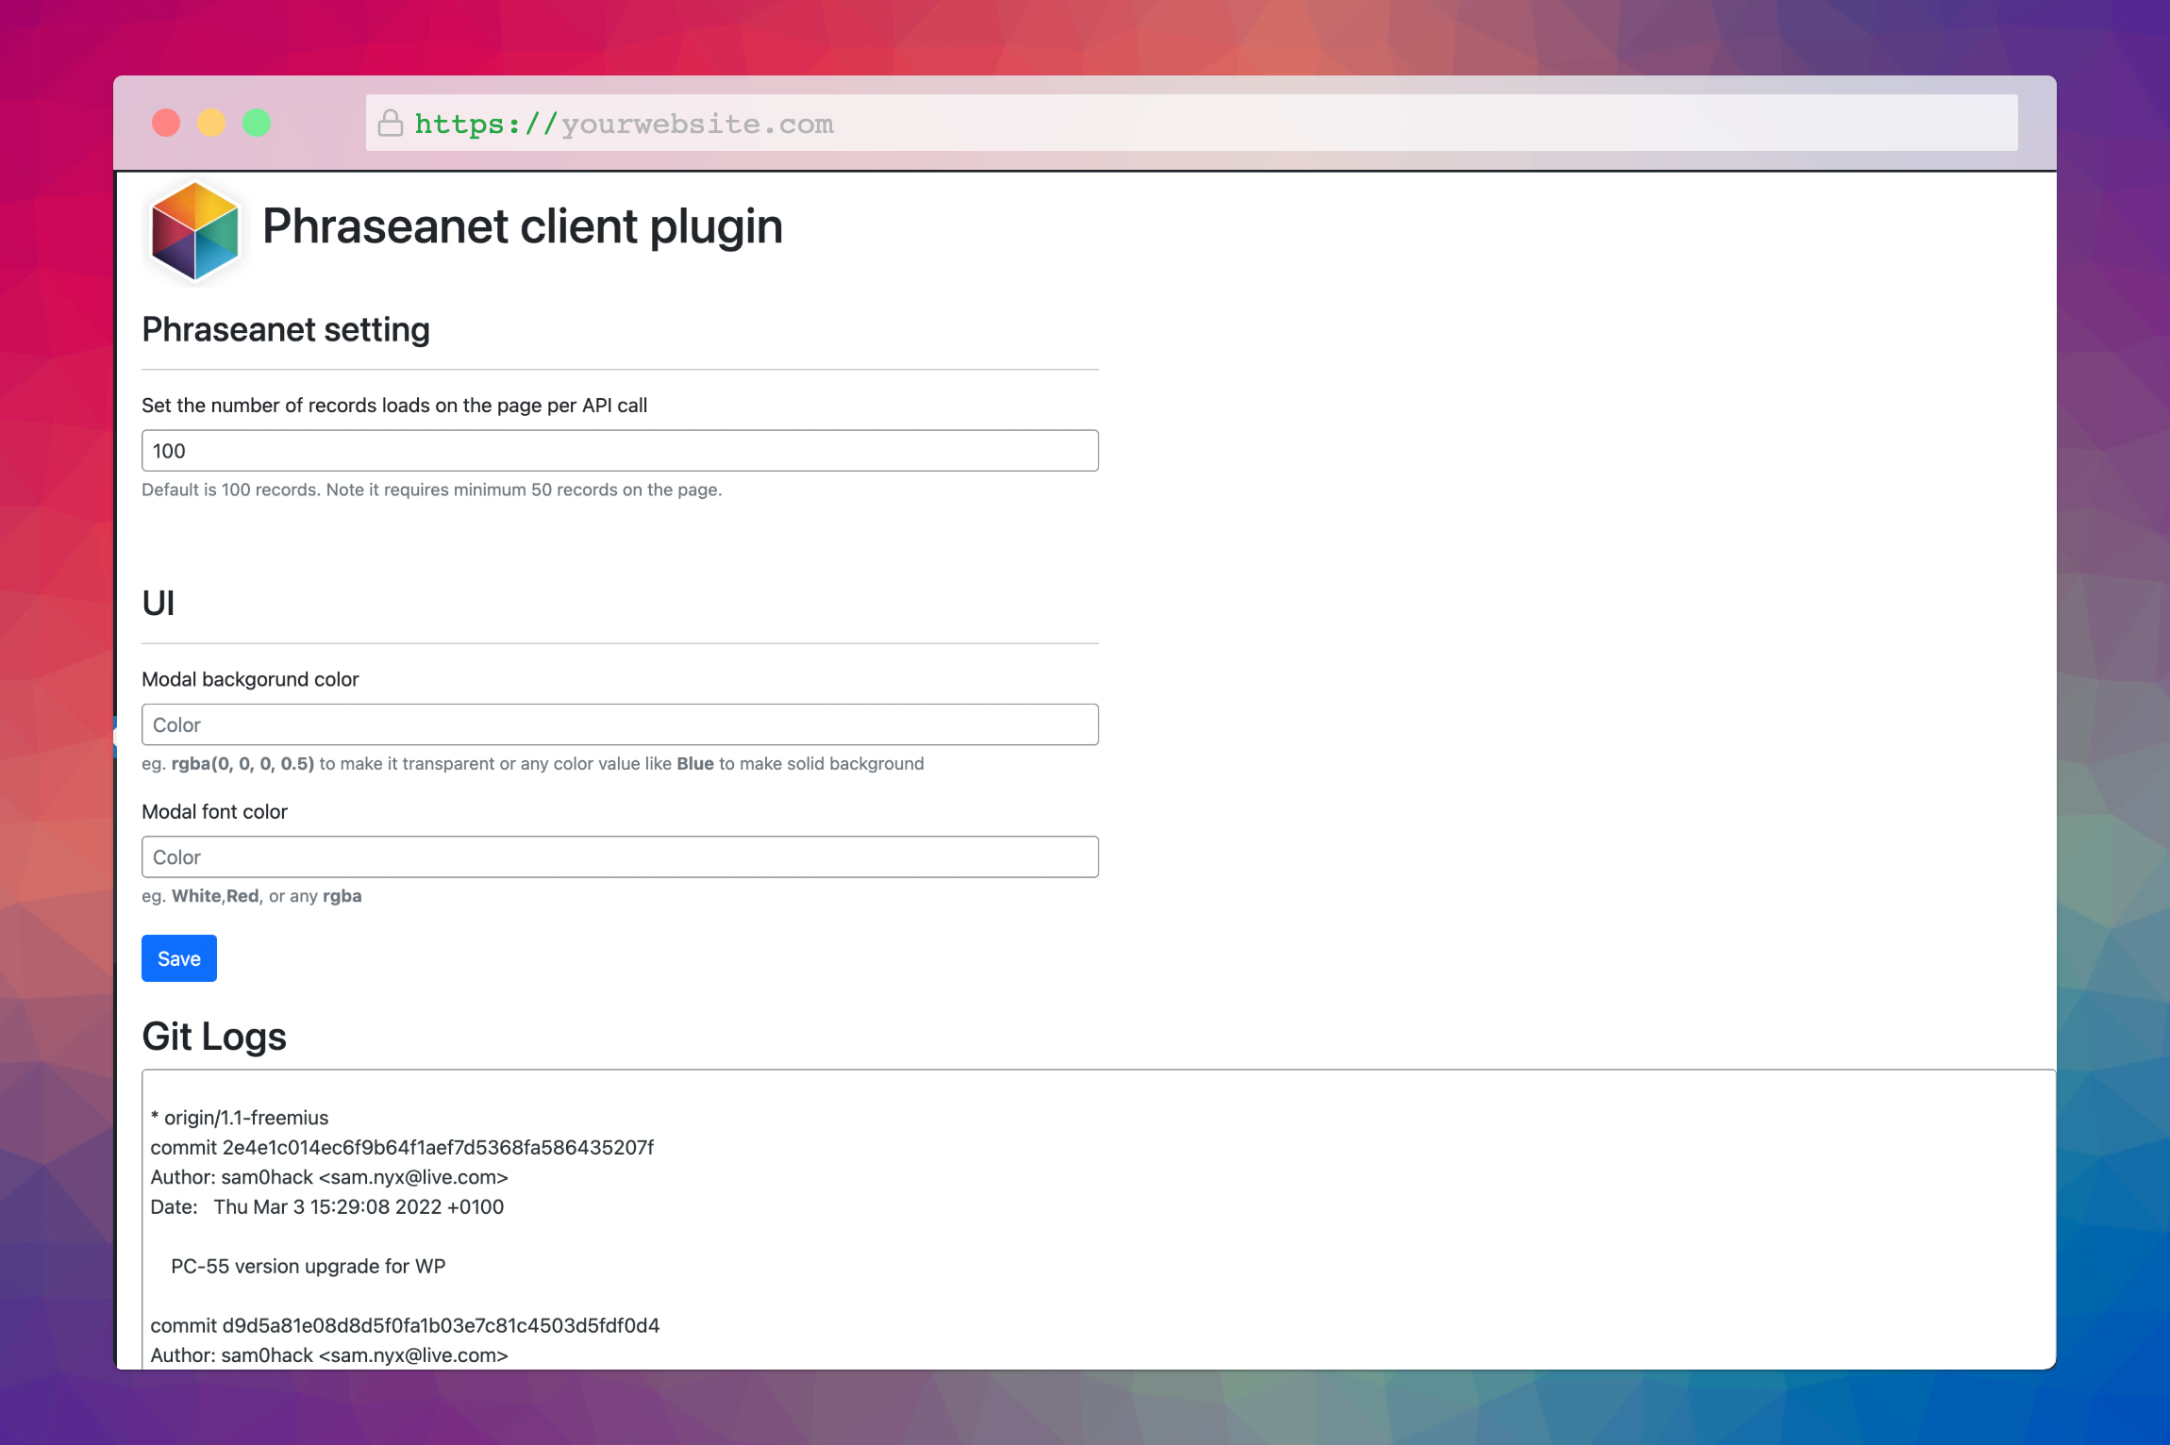
Task: Click the 'Default is 100 records' hint
Action: click(431, 490)
